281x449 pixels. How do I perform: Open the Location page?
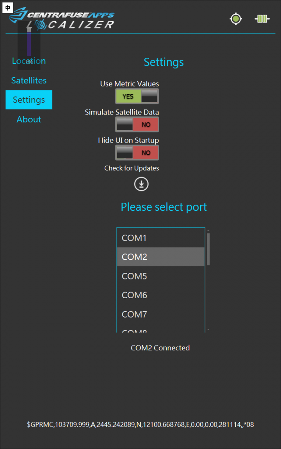(29, 61)
